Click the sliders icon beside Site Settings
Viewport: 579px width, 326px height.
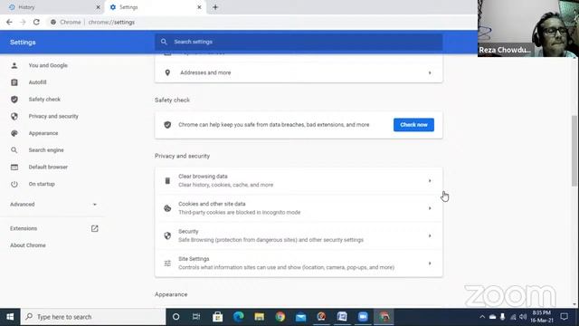click(x=167, y=264)
